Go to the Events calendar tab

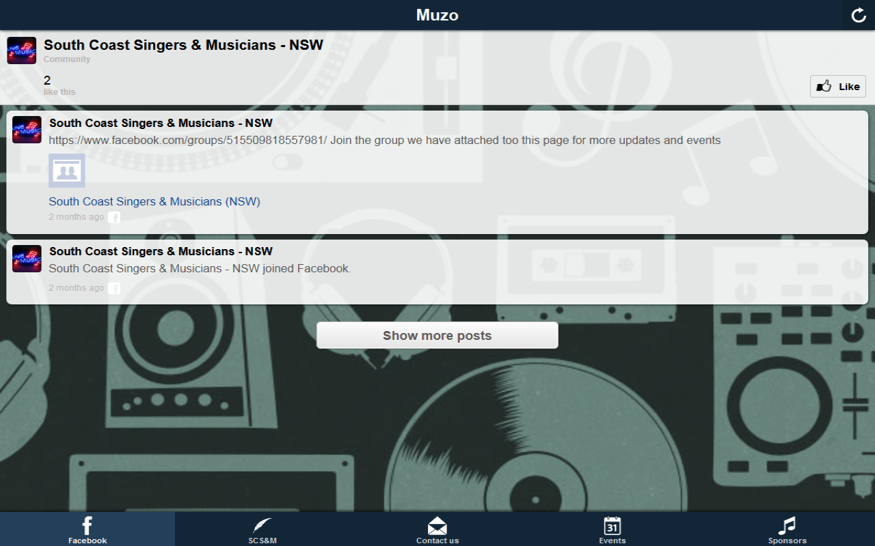(612, 529)
